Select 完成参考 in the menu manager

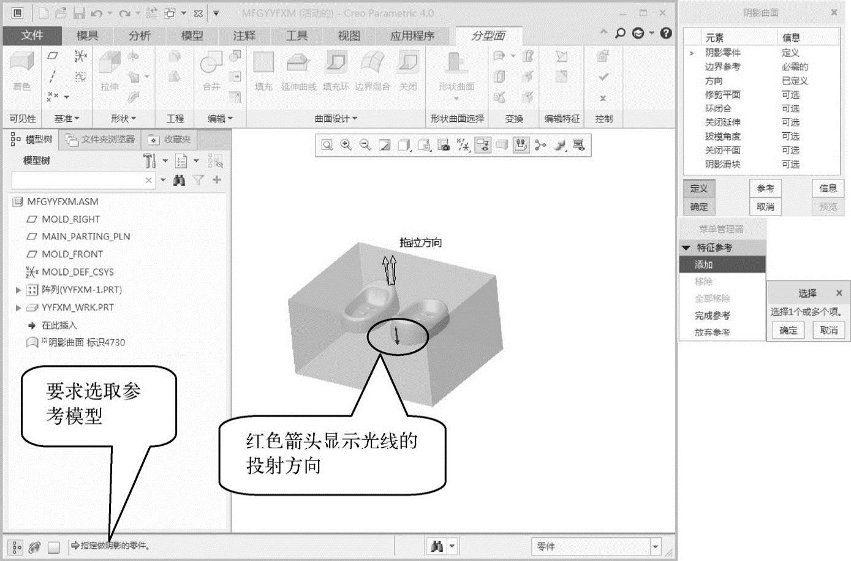pyautogui.click(x=712, y=316)
